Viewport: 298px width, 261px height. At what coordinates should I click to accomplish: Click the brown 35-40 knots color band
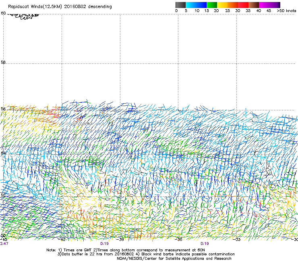[254, 5]
